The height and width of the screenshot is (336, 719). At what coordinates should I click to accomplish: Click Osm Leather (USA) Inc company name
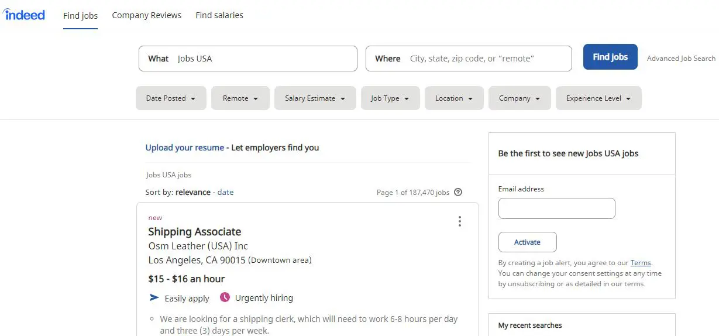(198, 246)
